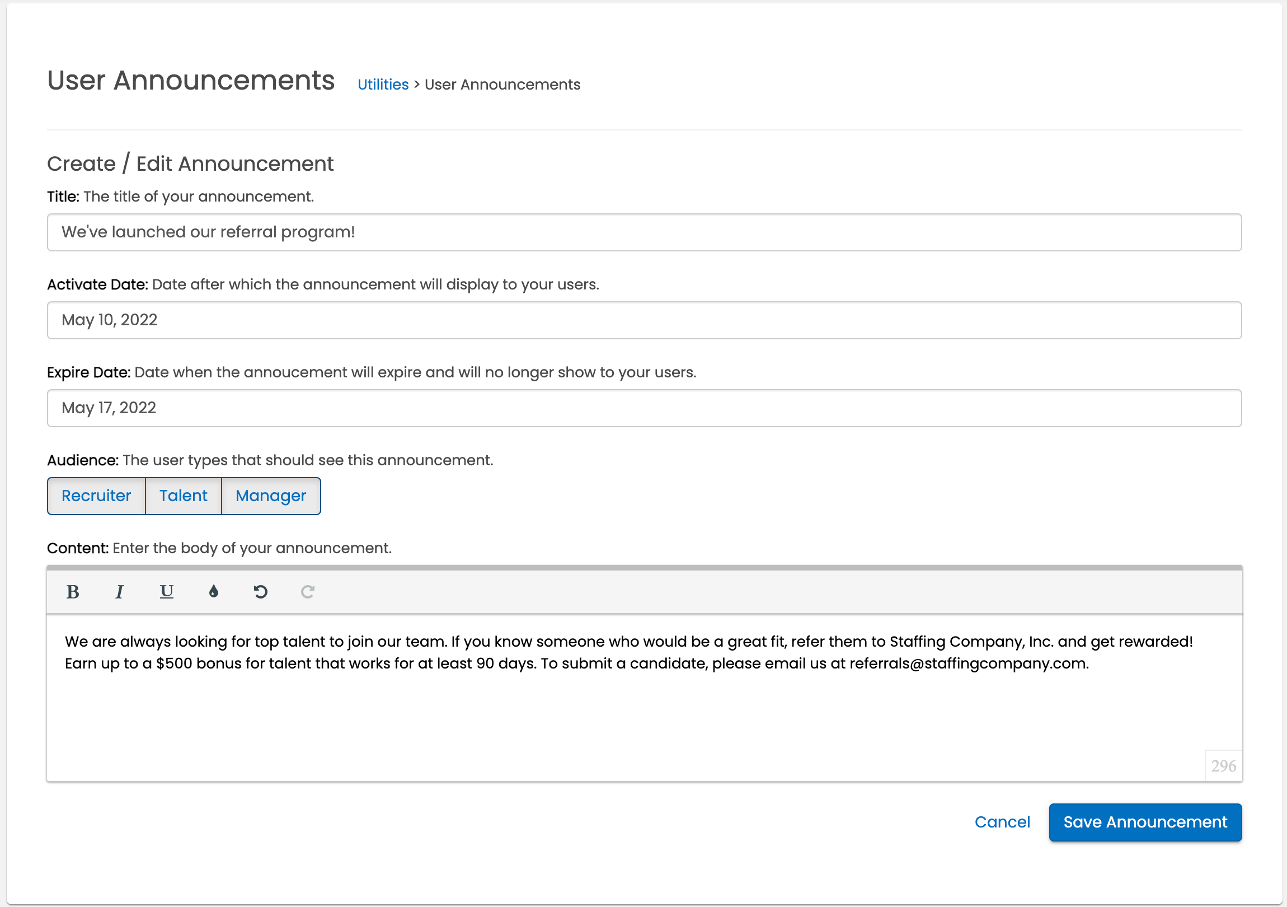
Task: Click the User Announcements breadcrumb item
Action: [x=502, y=85]
